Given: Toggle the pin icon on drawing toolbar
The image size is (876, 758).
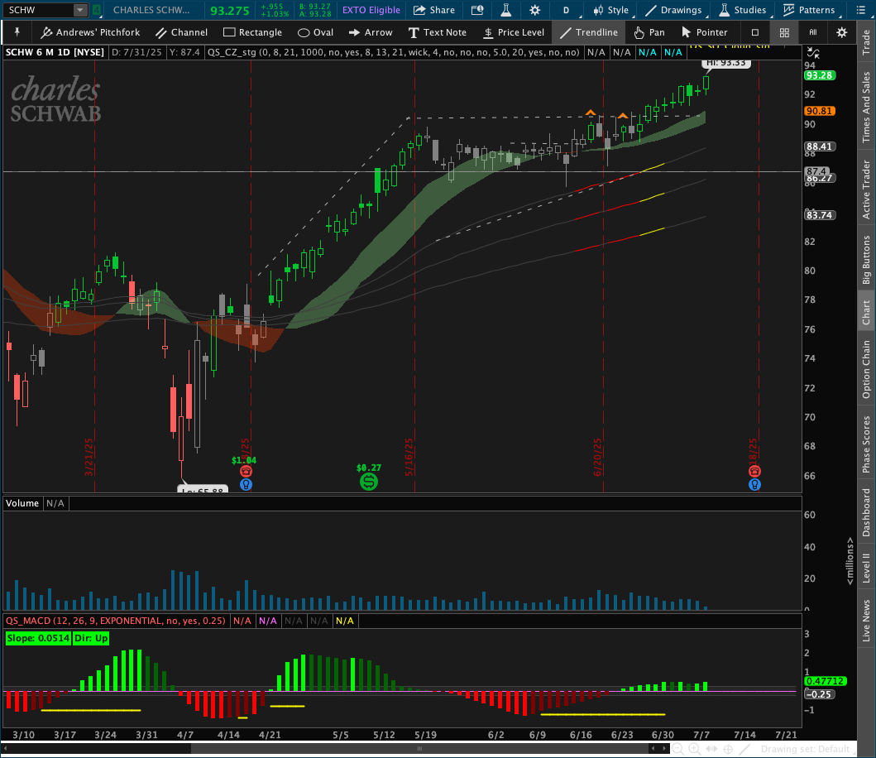Looking at the screenshot, I should coord(17,32).
